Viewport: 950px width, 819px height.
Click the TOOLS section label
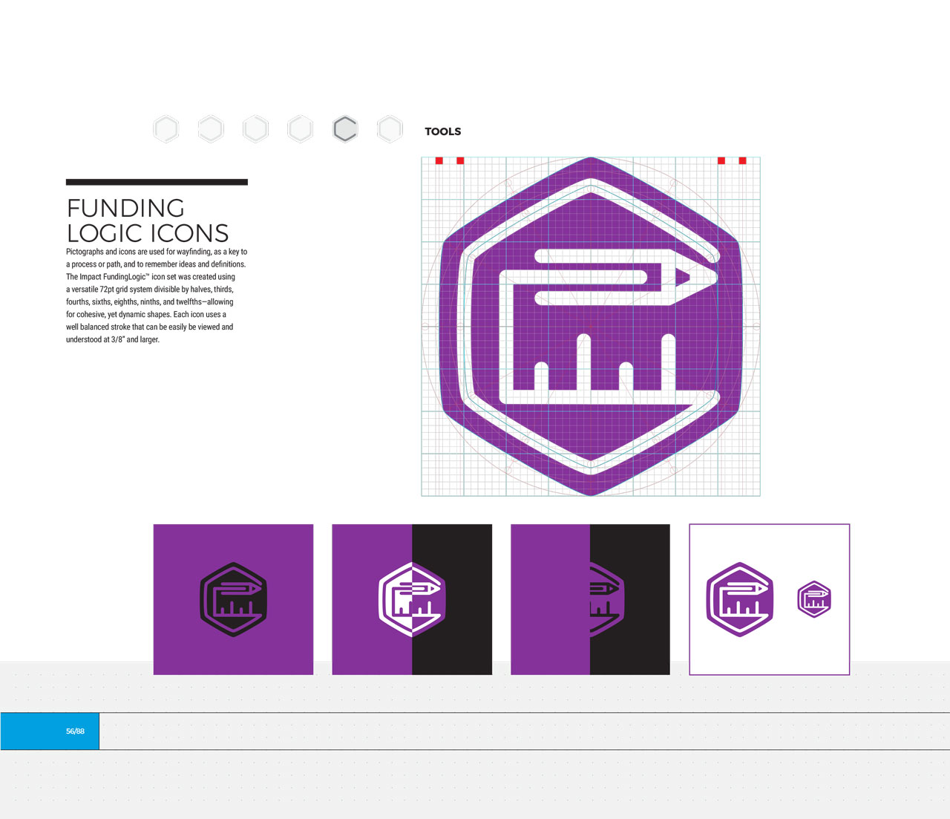[443, 131]
